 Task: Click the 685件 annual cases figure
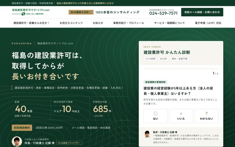click(102, 109)
